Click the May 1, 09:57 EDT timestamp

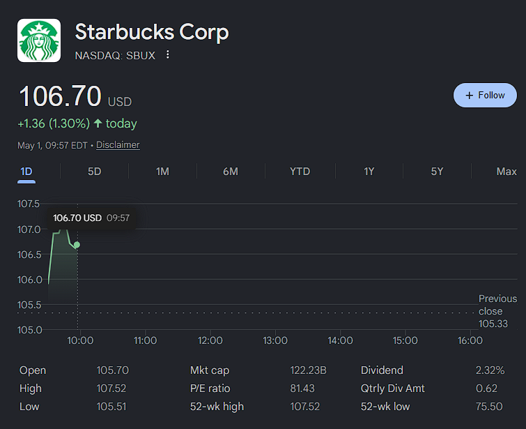52,146
